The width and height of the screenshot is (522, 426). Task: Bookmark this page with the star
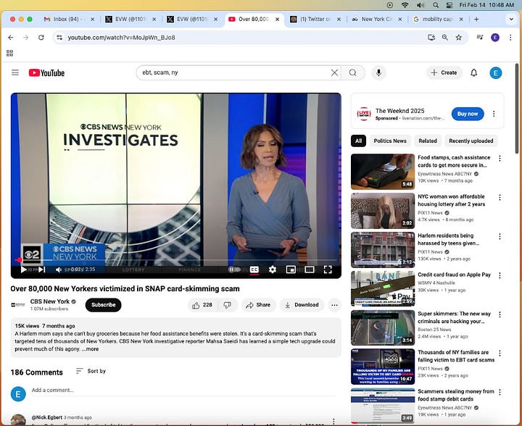459,38
